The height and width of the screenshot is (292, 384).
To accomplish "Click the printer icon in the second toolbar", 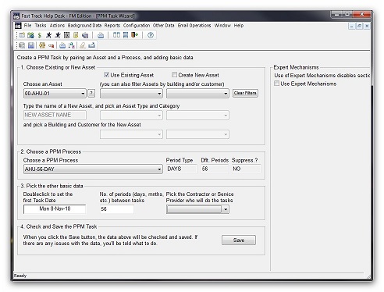I will (62, 45).
